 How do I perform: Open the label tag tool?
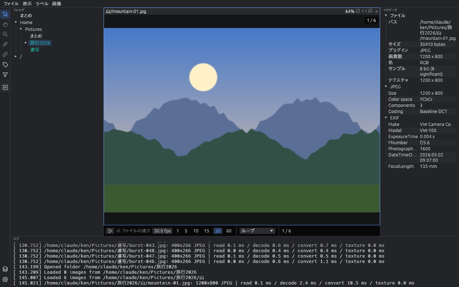pyautogui.click(x=5, y=65)
